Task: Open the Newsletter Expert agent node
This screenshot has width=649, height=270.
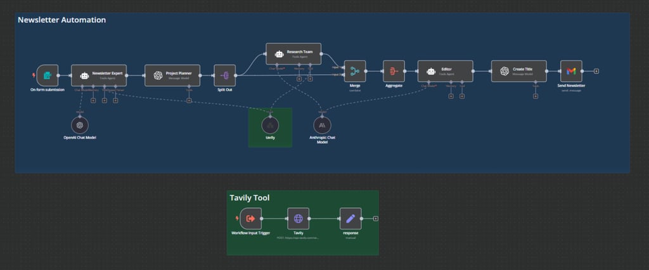Action: coord(99,75)
